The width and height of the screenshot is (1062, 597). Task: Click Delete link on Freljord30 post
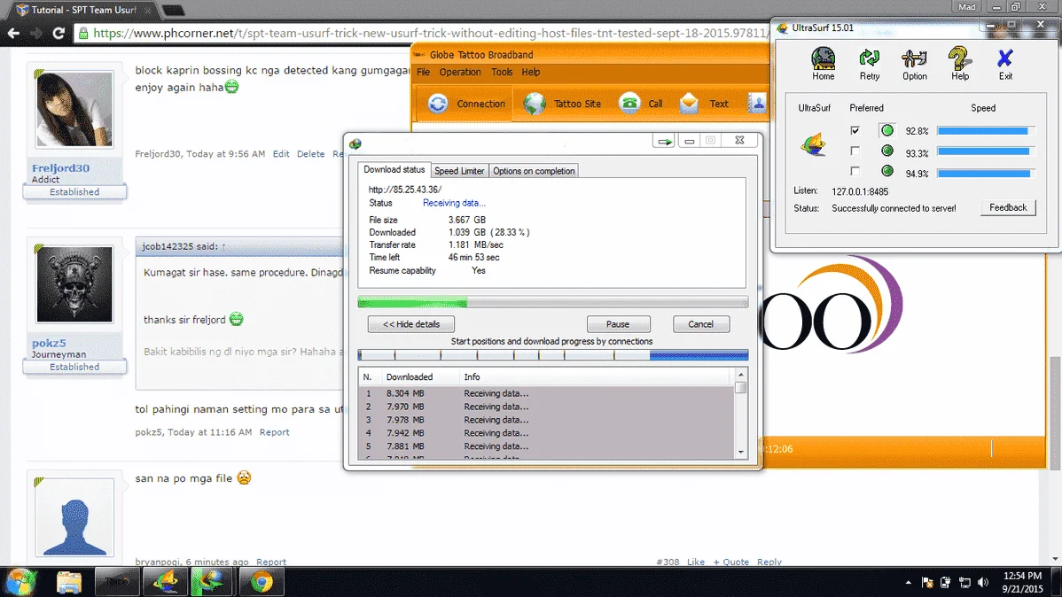point(310,153)
